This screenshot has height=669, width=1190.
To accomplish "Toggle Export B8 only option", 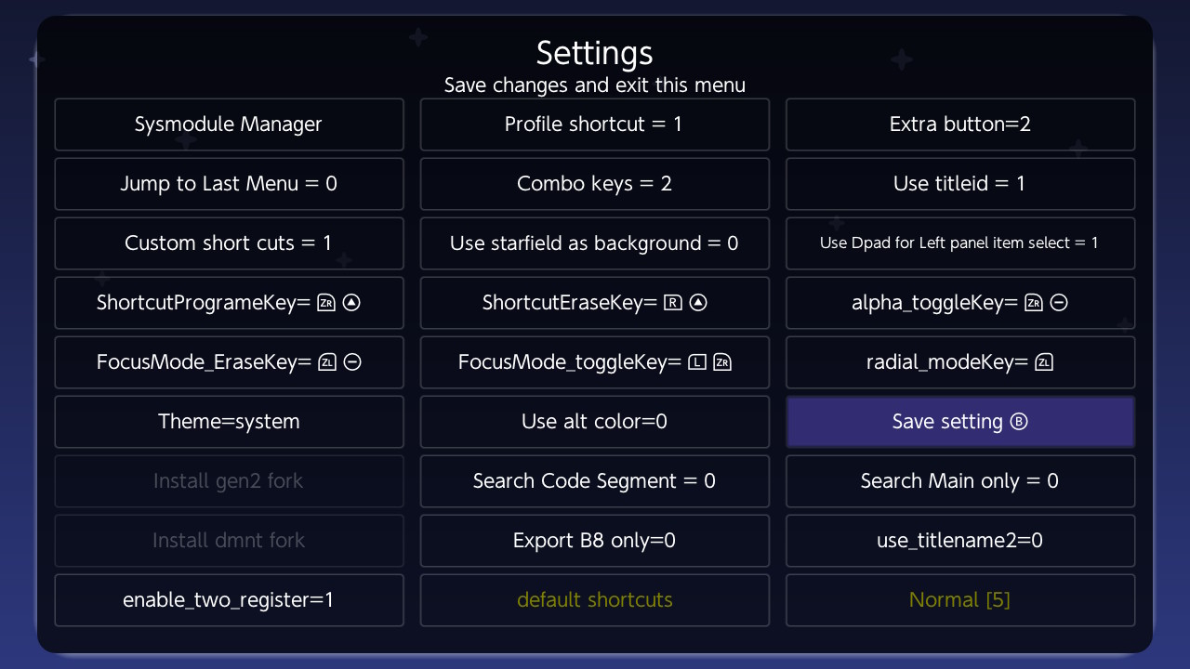I will coord(595,541).
